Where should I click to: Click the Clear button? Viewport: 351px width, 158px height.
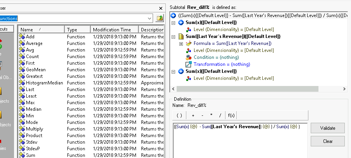(x=327, y=141)
